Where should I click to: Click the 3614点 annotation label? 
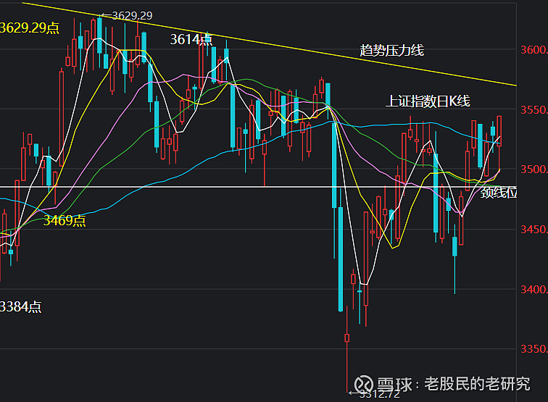191,39
